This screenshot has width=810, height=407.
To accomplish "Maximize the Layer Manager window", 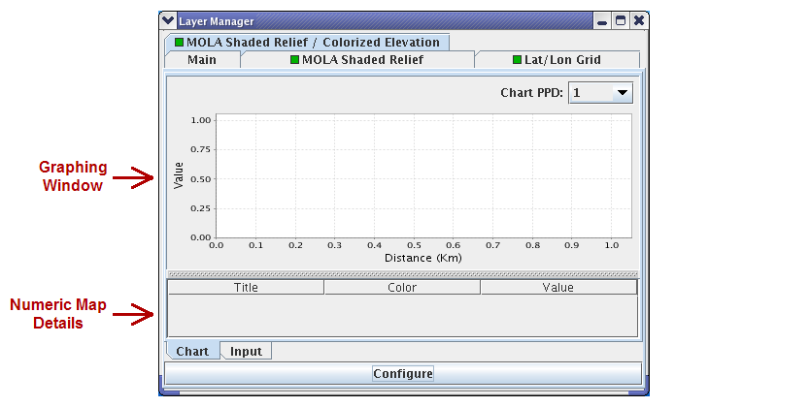I will coord(620,20).
